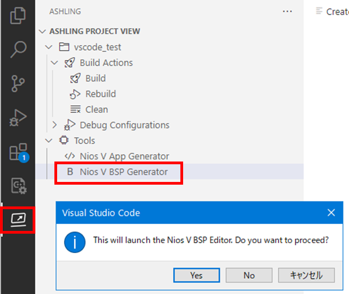
Task: Open the Explorer view in activity bar
Action: [18, 15]
